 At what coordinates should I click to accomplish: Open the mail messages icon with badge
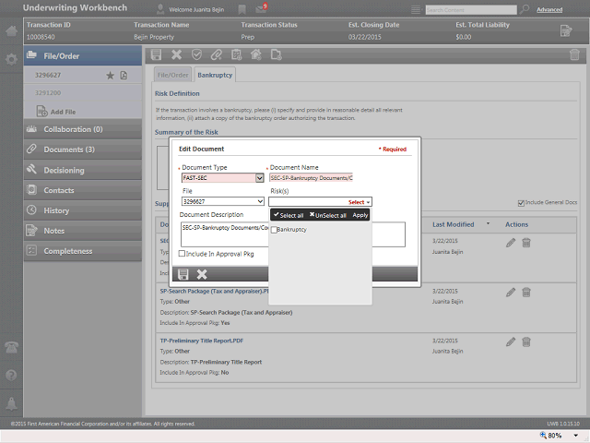tap(261, 8)
